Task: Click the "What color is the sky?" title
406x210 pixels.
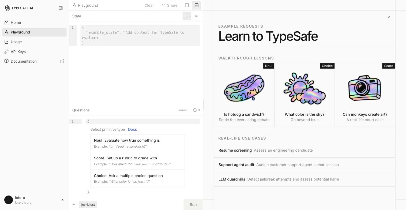Action: coord(304,114)
